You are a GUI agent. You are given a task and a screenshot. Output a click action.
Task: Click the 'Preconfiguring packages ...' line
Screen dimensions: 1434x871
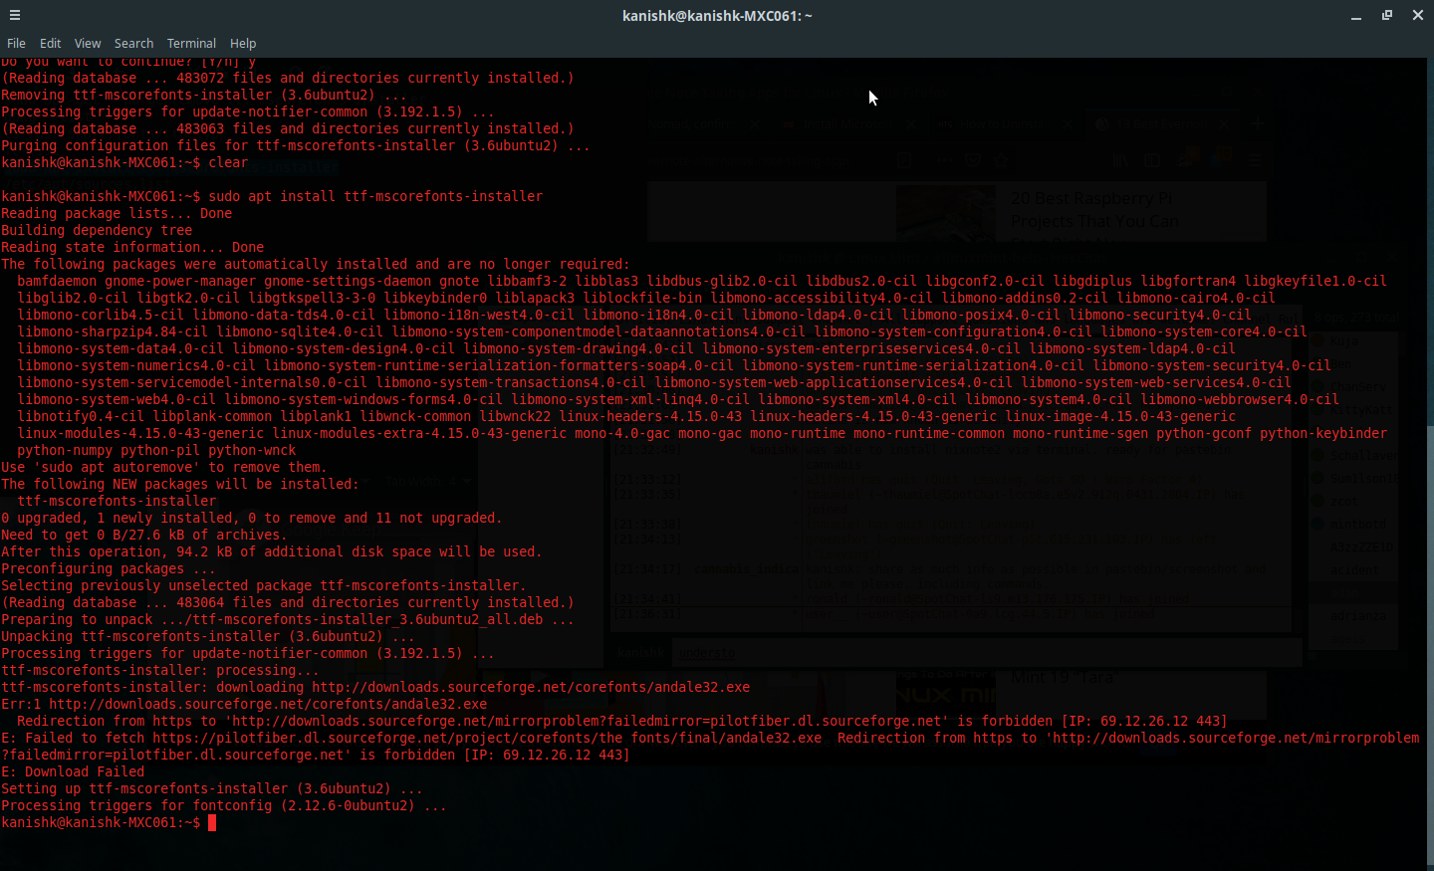[x=109, y=569]
